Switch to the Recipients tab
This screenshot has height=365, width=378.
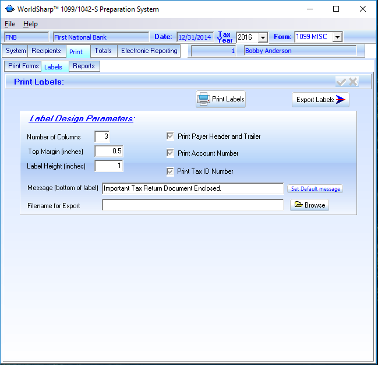pyautogui.click(x=46, y=51)
